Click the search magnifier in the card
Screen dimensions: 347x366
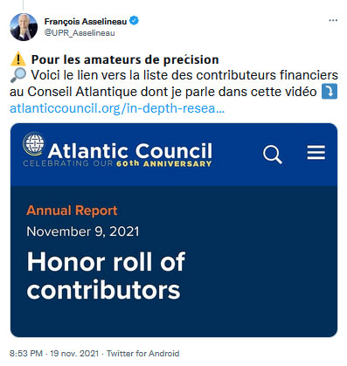[273, 155]
